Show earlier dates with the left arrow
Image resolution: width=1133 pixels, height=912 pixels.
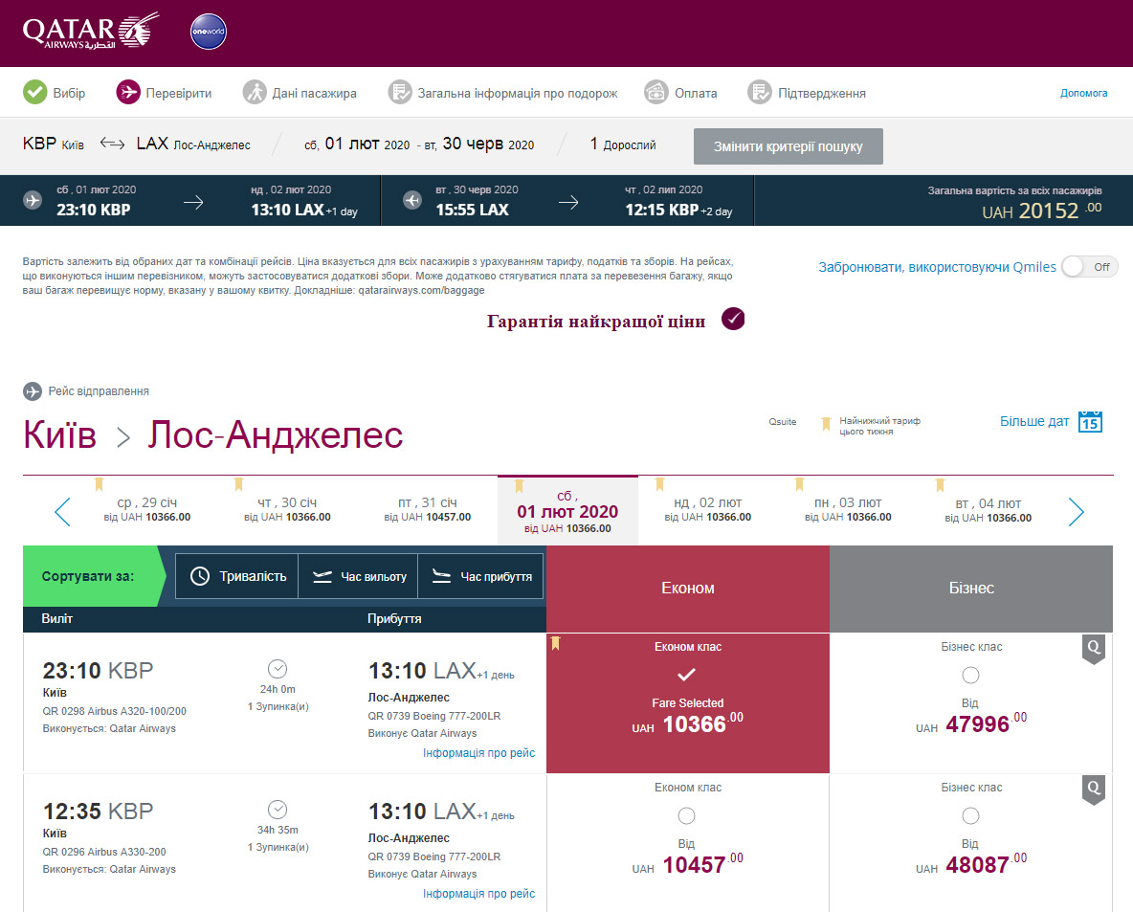[63, 512]
